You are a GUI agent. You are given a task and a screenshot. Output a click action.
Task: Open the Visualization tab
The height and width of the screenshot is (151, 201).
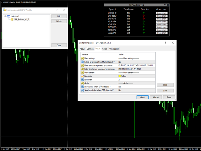pyautogui.click(x=114, y=49)
